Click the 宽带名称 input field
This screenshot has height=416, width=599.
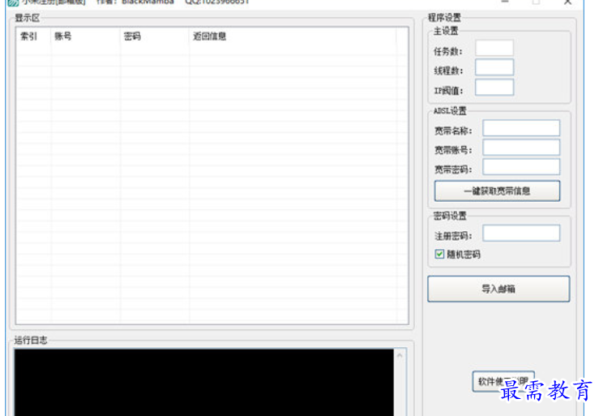click(x=521, y=127)
